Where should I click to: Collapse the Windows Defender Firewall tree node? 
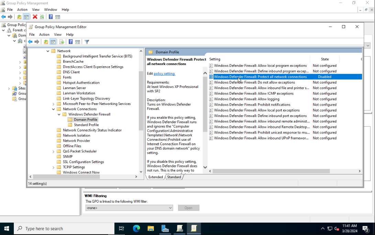click(59, 114)
